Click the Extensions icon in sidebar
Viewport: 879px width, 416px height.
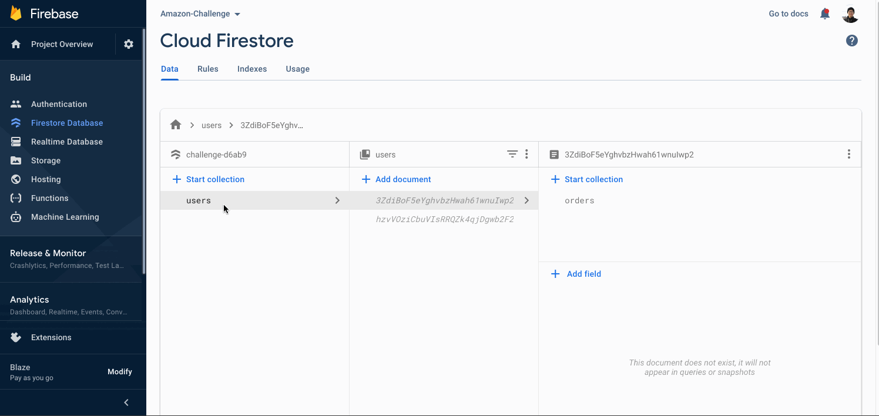[16, 337]
